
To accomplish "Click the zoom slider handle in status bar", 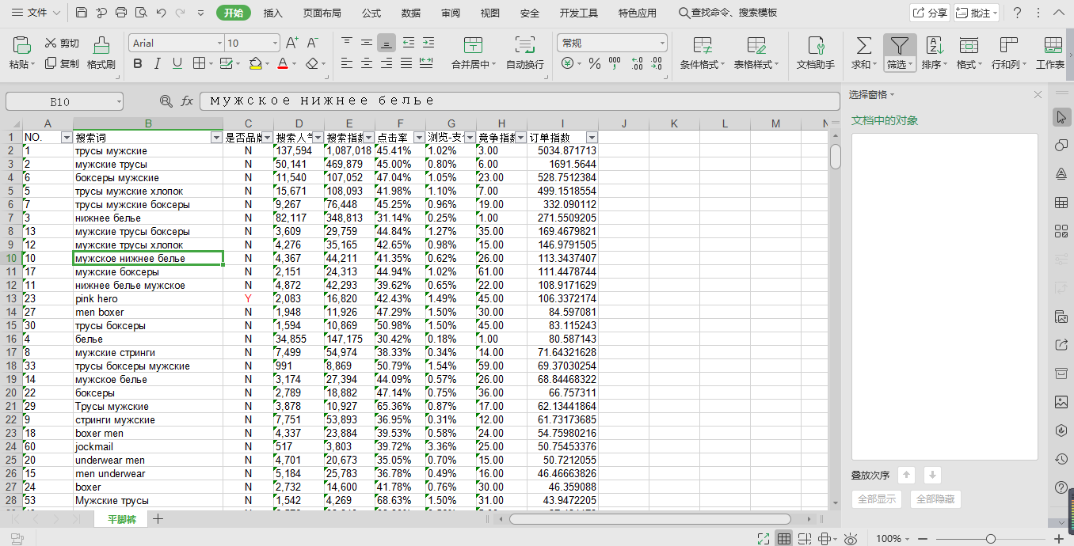I will tap(990, 539).
